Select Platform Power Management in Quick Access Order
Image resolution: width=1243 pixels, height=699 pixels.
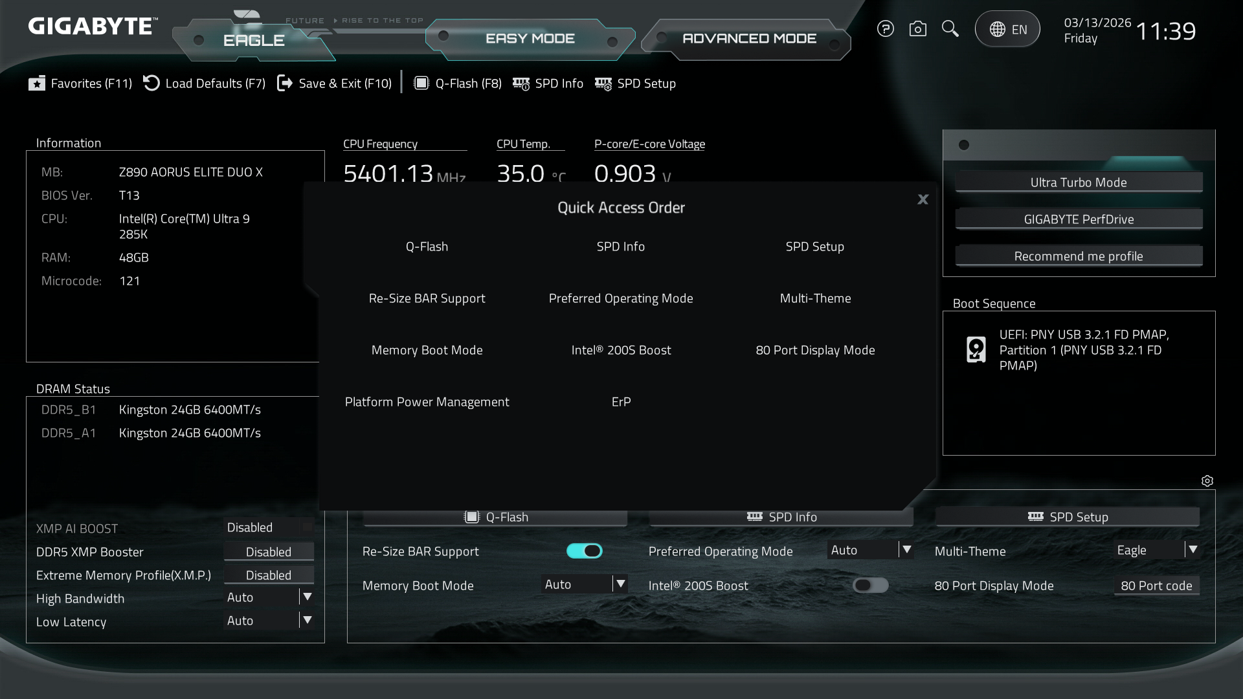(427, 402)
